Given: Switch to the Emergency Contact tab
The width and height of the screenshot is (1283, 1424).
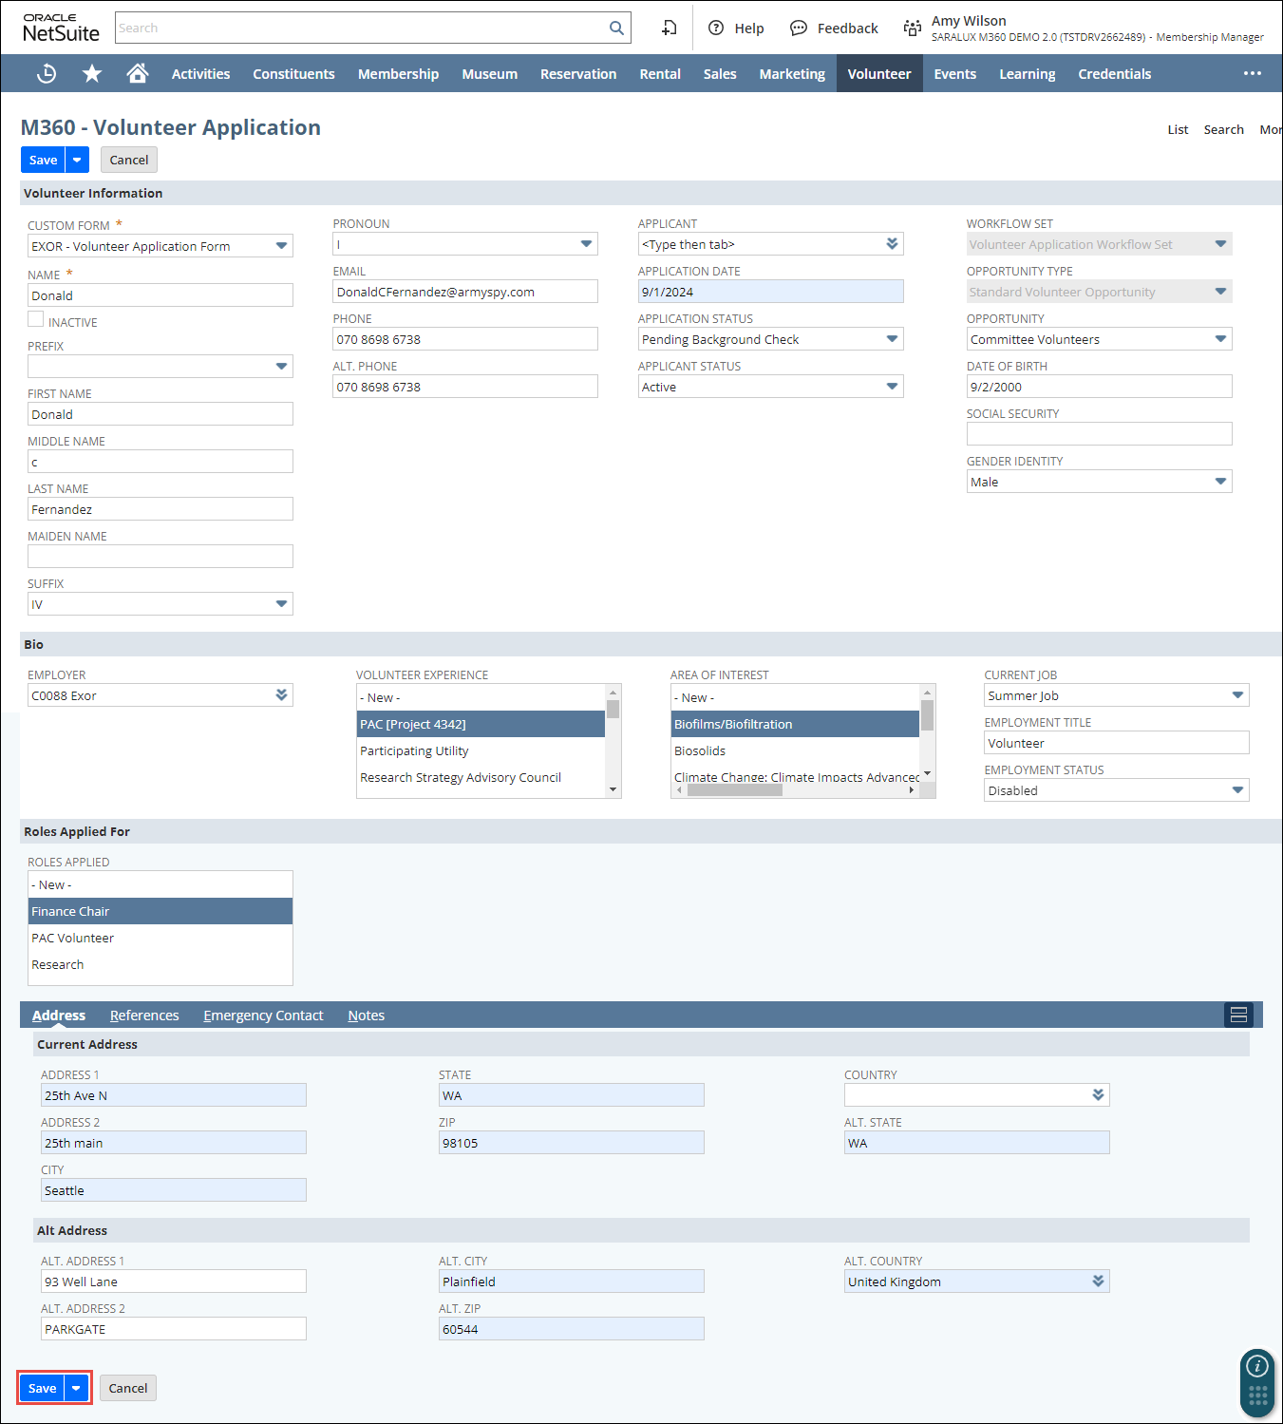Looking at the screenshot, I should [x=263, y=1016].
